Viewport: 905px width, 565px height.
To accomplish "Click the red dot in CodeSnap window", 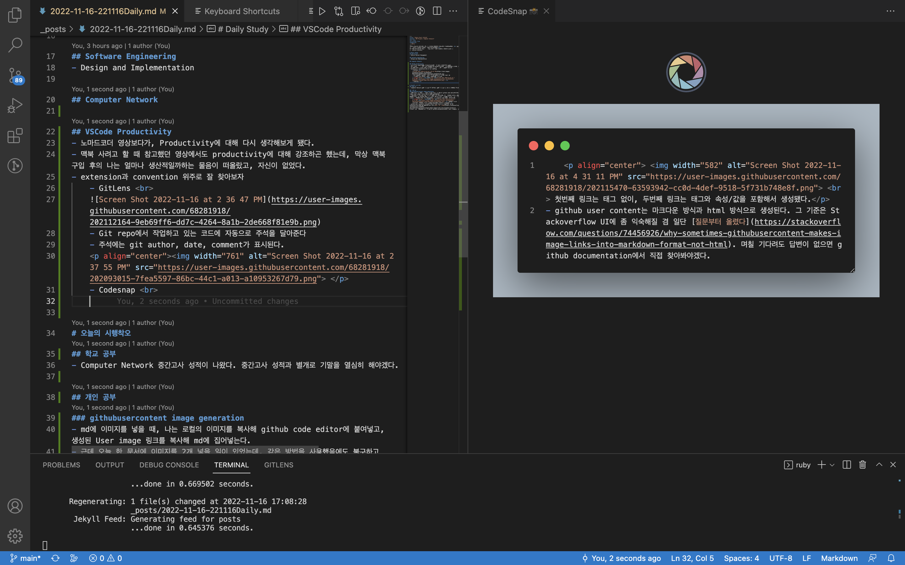I will tap(533, 146).
